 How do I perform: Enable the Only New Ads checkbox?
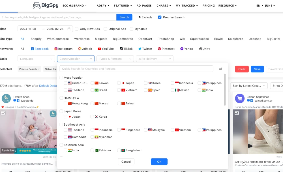pos(76,29)
